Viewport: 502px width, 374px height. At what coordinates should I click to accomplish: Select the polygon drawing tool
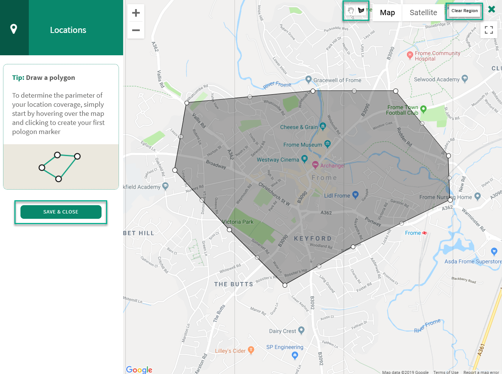click(361, 11)
